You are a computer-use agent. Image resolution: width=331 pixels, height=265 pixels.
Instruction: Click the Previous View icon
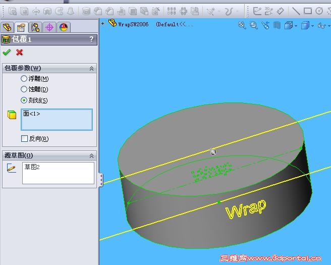[265, 25]
